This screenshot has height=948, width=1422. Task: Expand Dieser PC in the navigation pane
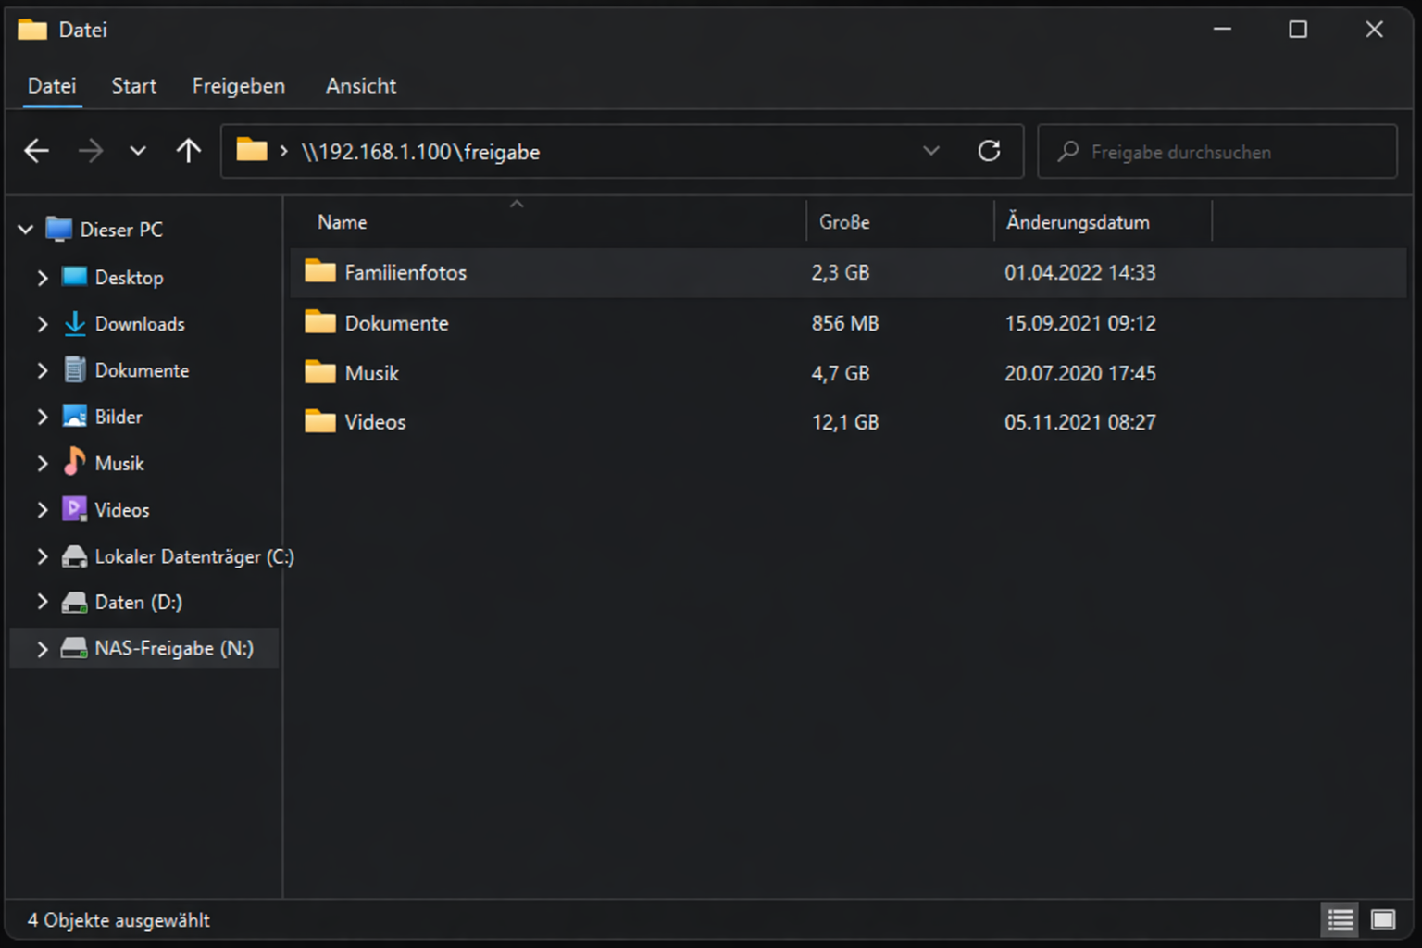coord(25,229)
